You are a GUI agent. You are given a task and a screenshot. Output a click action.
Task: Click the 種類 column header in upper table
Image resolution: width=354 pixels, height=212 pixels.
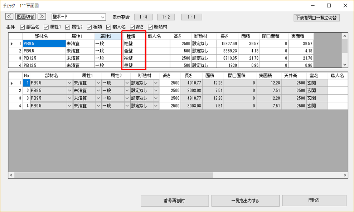tap(133, 36)
